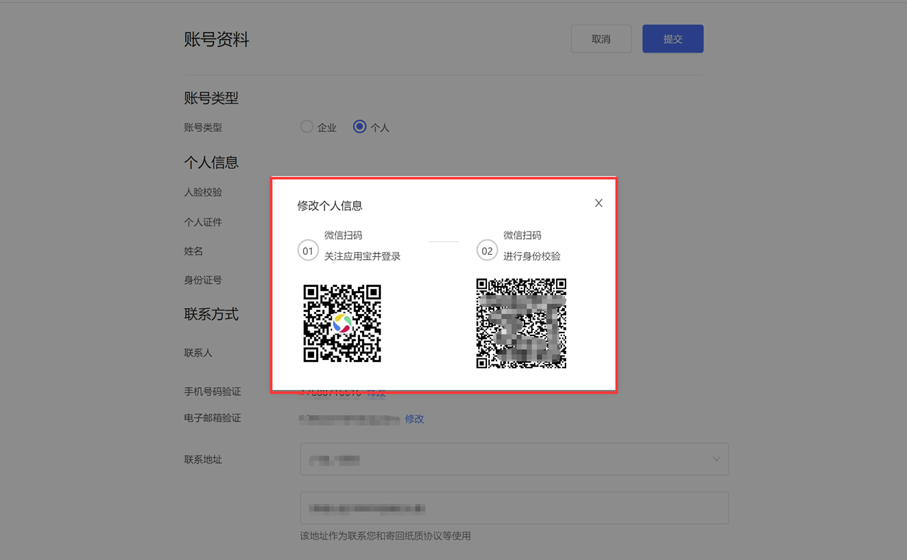Click the 应用宝 login QR code
Image resolution: width=907 pixels, height=560 pixels.
coord(342,323)
